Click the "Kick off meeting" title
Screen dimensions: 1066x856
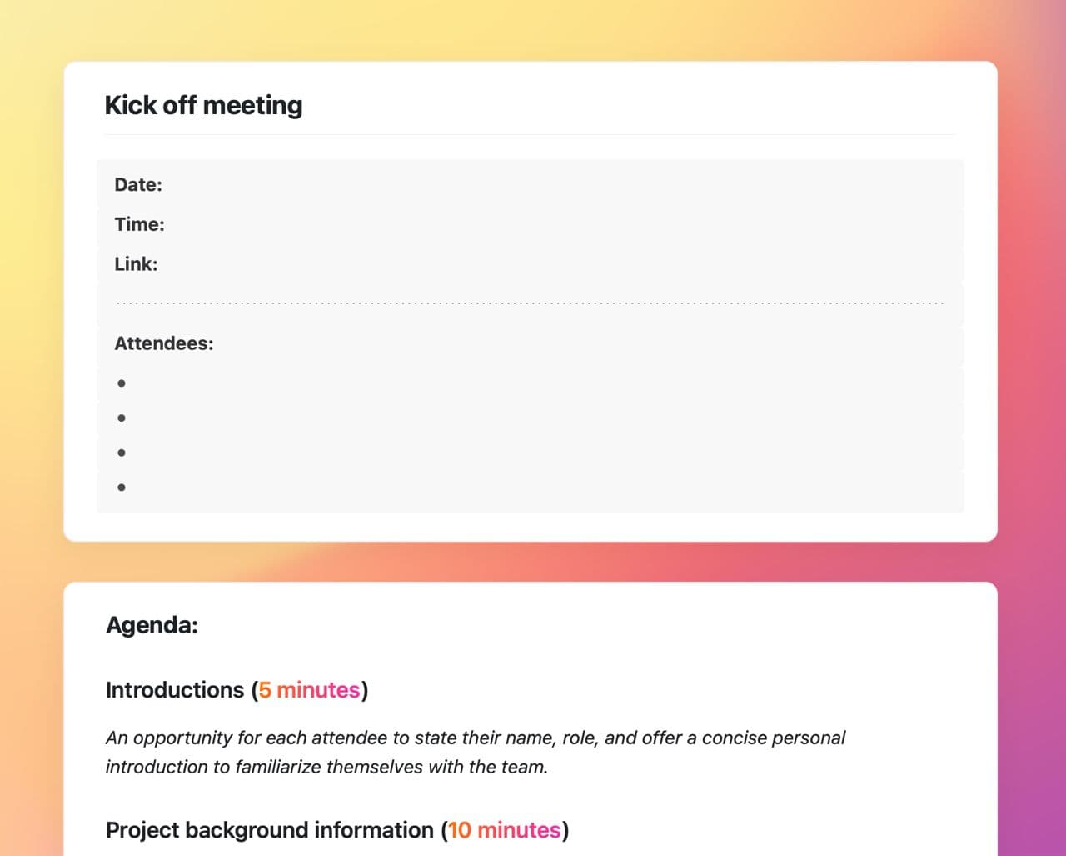(x=203, y=106)
